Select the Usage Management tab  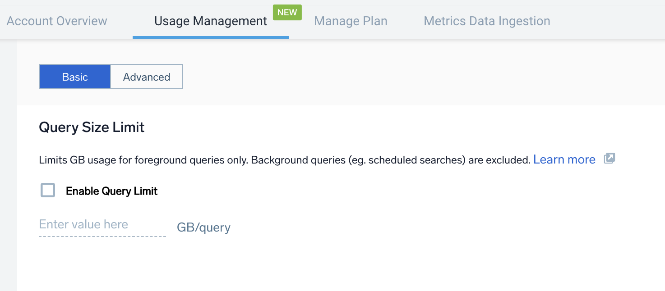click(210, 21)
